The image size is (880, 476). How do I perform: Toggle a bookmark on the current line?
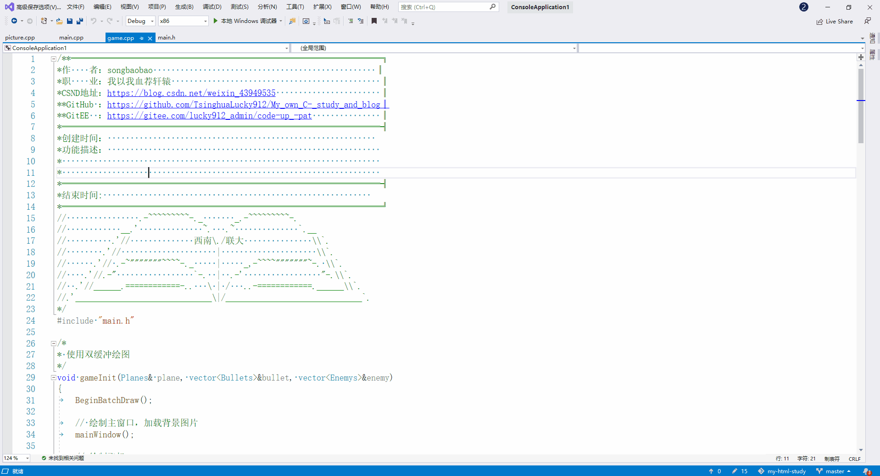point(374,21)
